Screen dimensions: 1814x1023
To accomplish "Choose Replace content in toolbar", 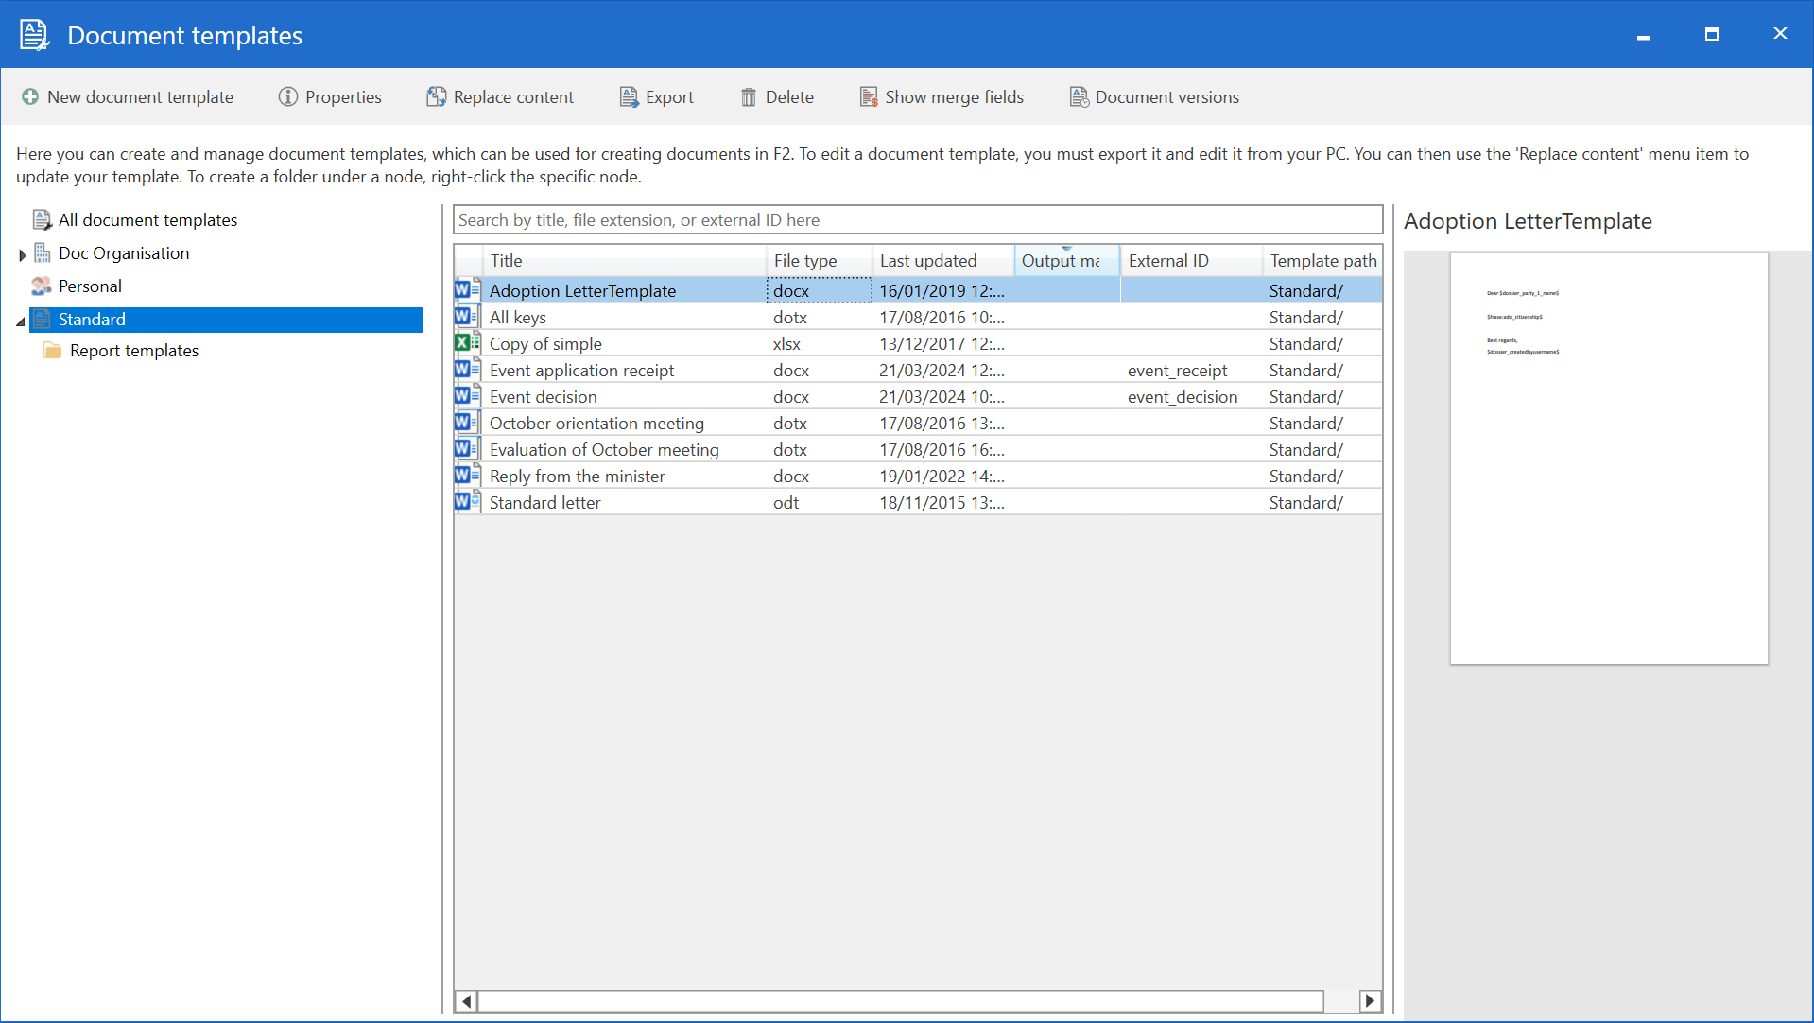I will 500,97.
